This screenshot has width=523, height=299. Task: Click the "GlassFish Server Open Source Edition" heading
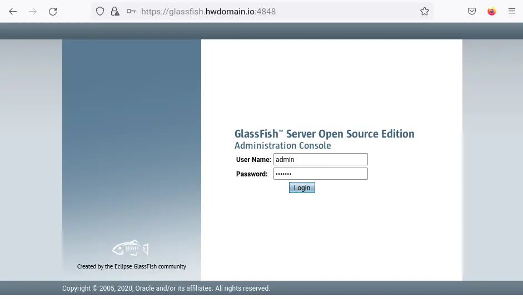coord(324,134)
